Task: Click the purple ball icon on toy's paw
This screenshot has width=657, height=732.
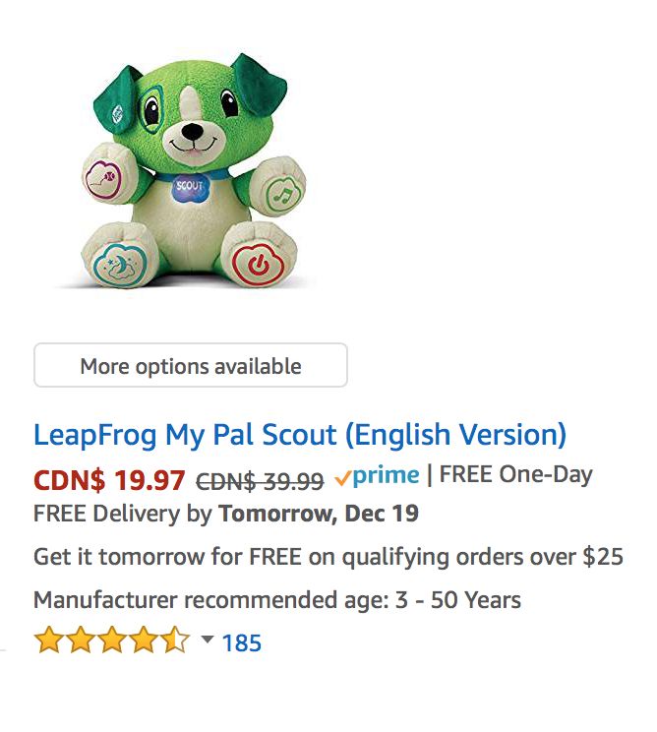Action: point(103,180)
